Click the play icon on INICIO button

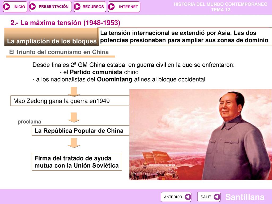(7, 7)
